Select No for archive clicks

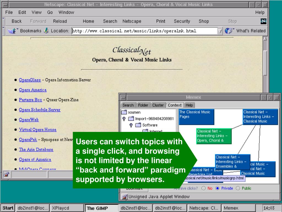(x=204, y=188)
